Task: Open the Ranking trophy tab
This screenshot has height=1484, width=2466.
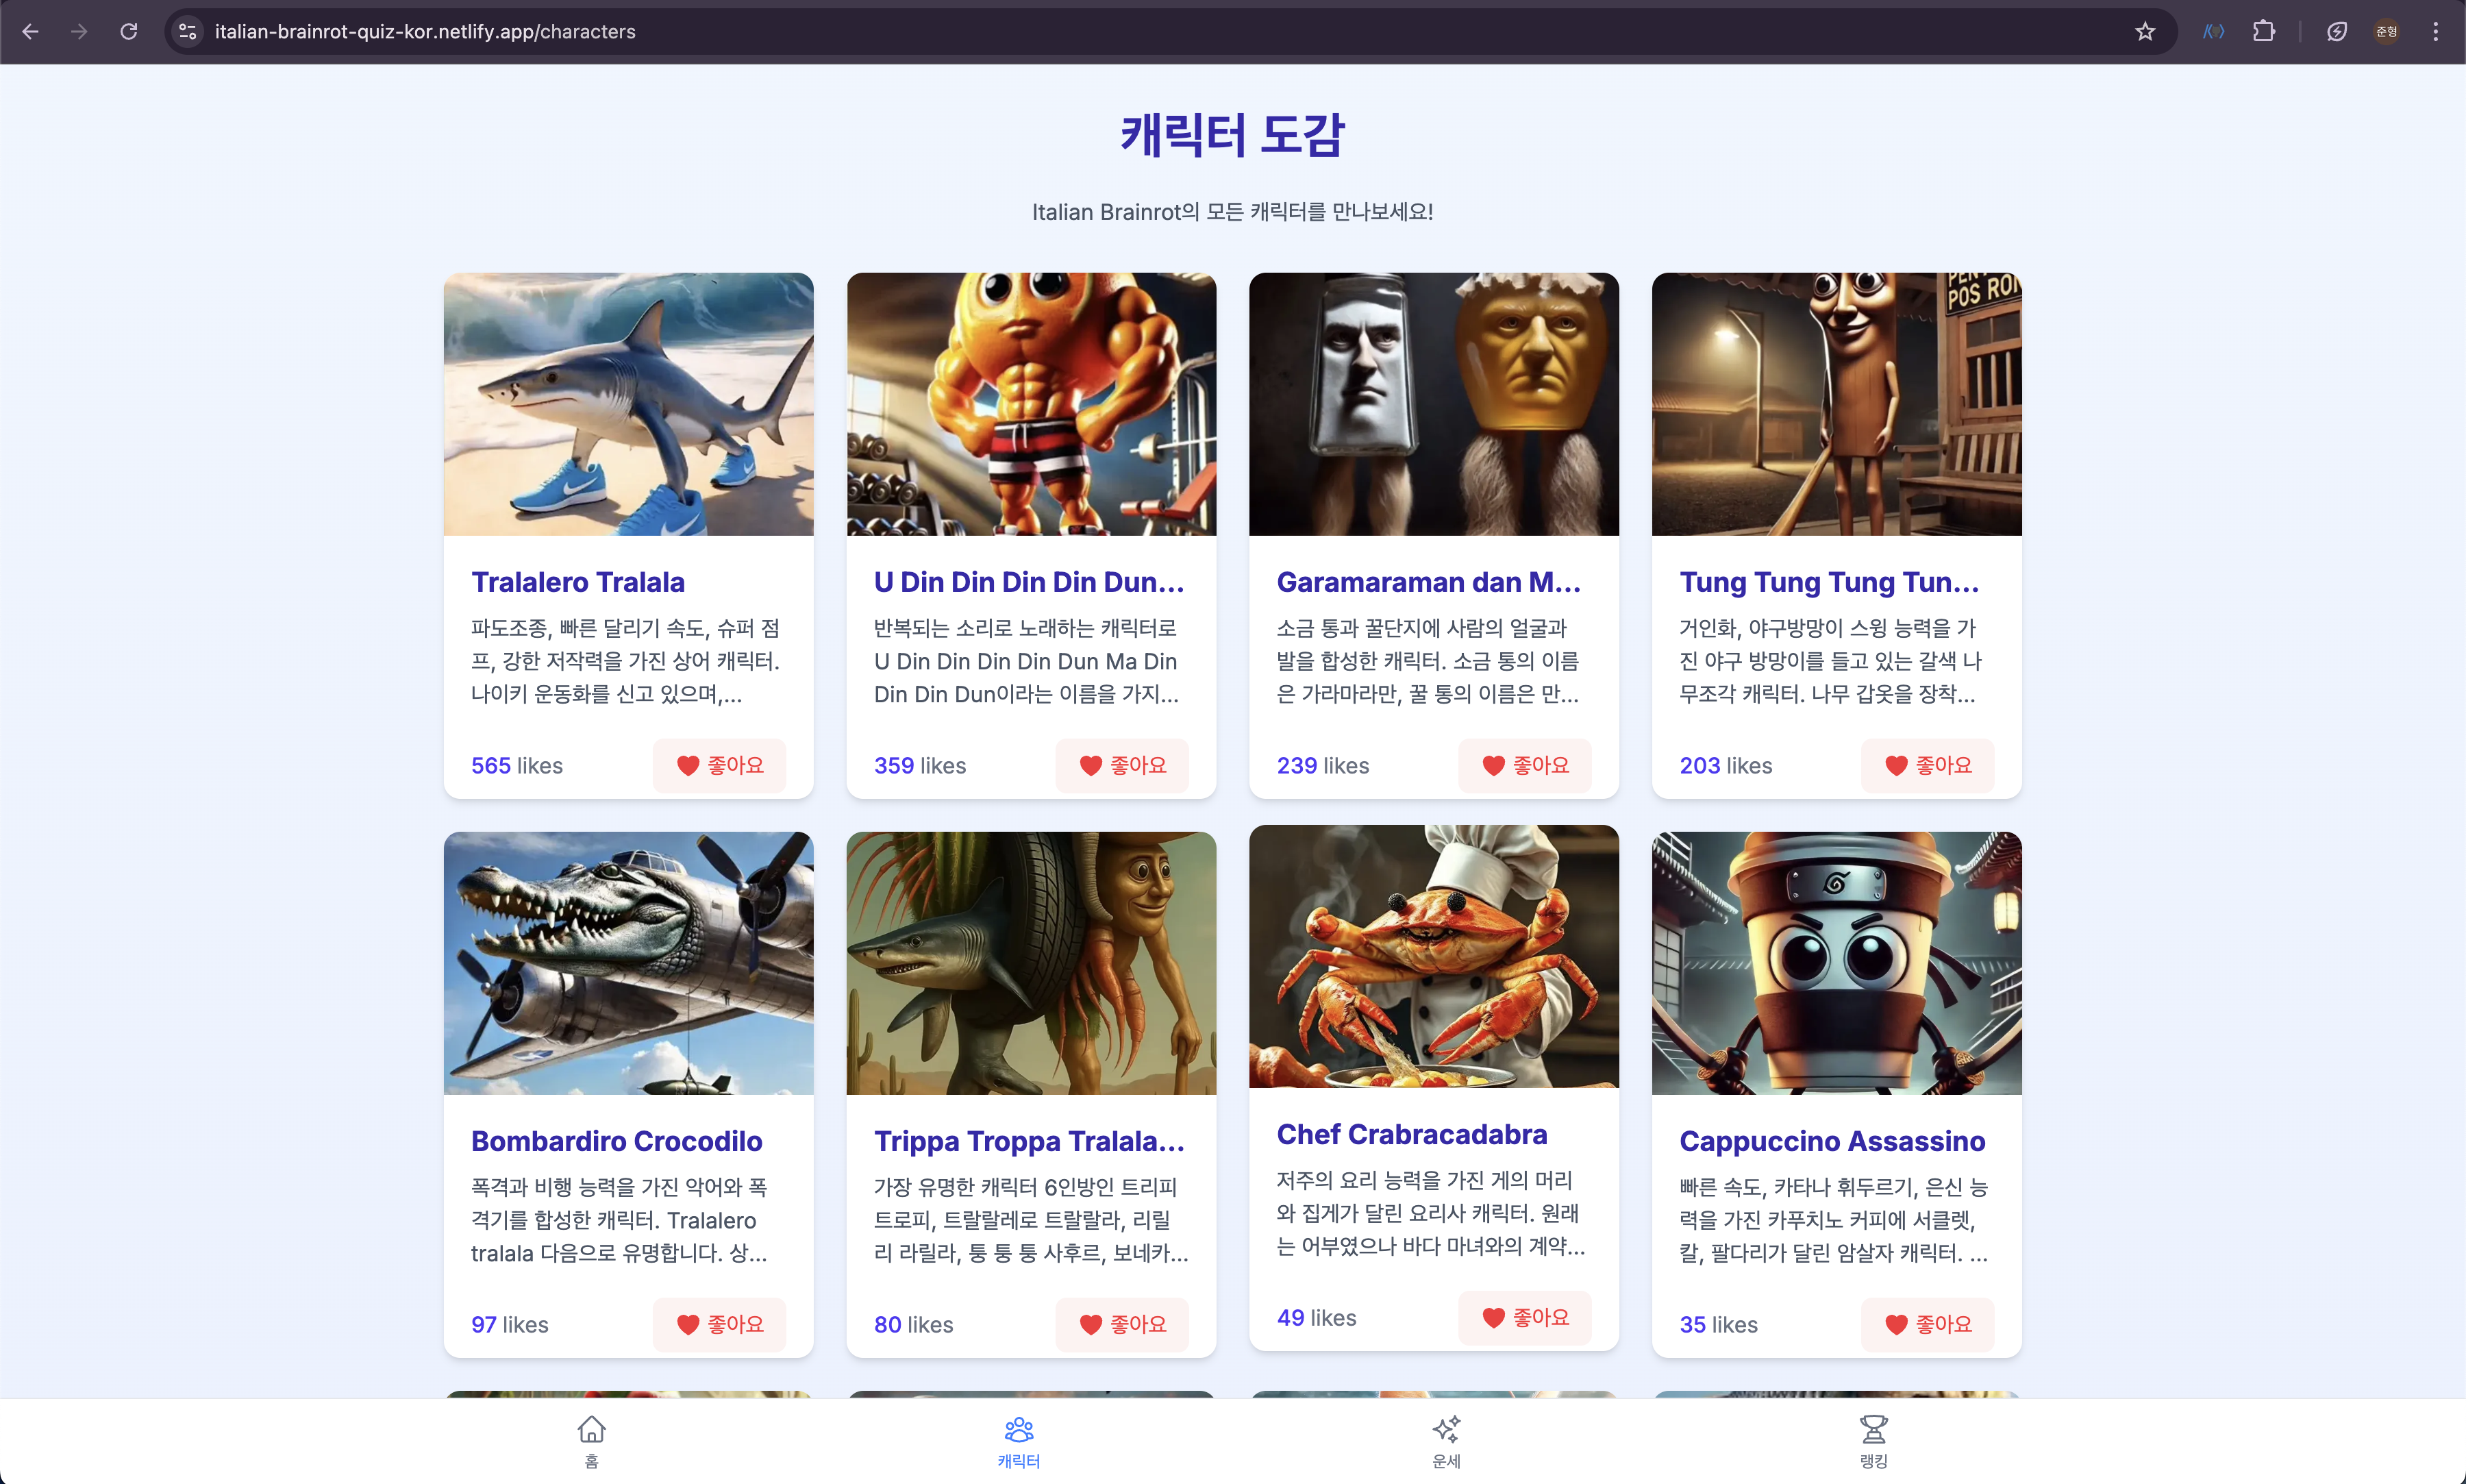Action: pyautogui.click(x=1872, y=1440)
